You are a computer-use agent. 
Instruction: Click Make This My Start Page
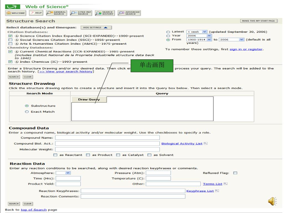pos(258,21)
